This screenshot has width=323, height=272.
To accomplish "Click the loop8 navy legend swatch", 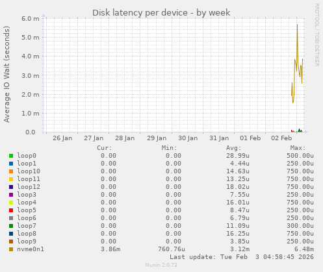I will (11, 234).
